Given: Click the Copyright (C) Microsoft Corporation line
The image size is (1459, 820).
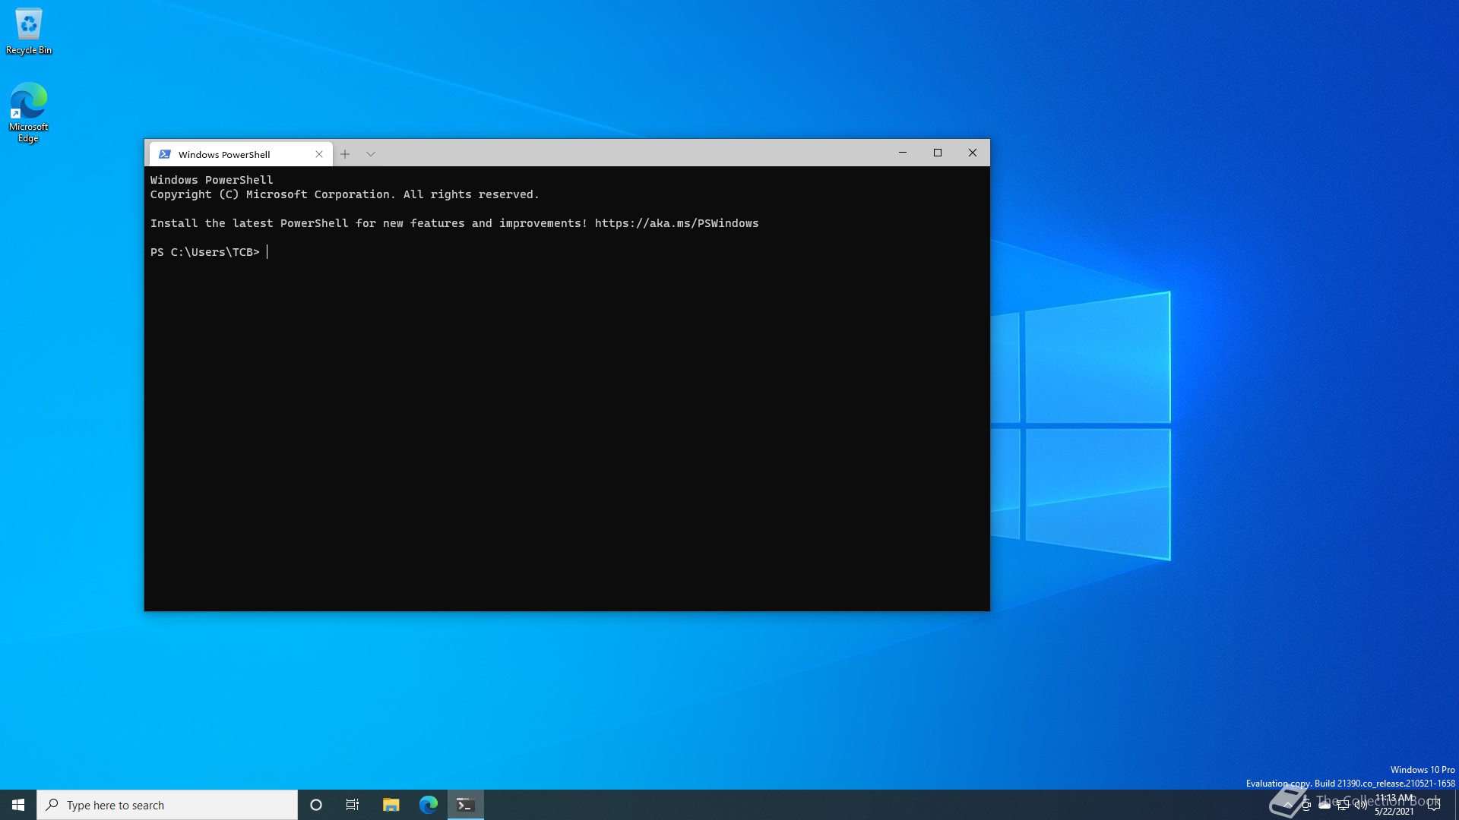Looking at the screenshot, I should point(344,194).
